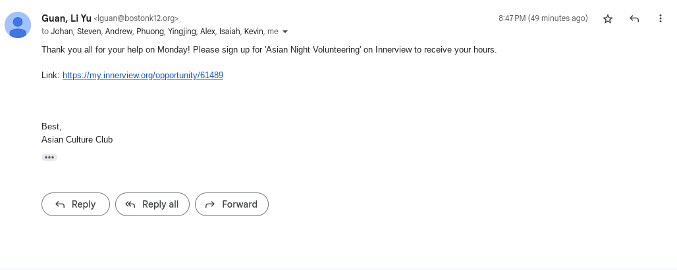The width and height of the screenshot is (677, 270).
Task: Click the 'Link:' label text
Action: 50,76
